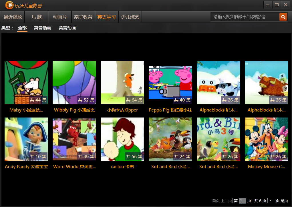Open the 动画片 tab

(60, 17)
